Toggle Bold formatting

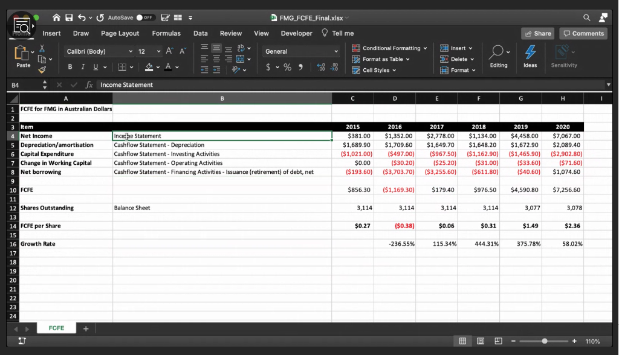(x=70, y=67)
